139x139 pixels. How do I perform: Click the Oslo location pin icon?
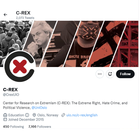tap(34, 115)
